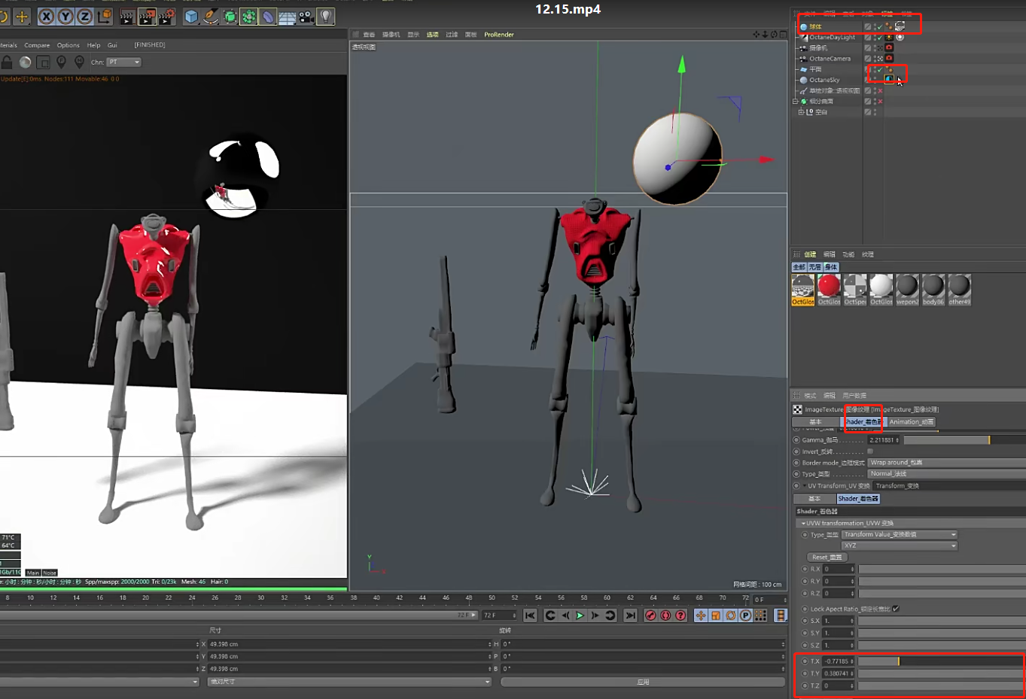This screenshot has width=1026, height=699.
Task: Open the Spline pen tool
Action: click(x=212, y=16)
